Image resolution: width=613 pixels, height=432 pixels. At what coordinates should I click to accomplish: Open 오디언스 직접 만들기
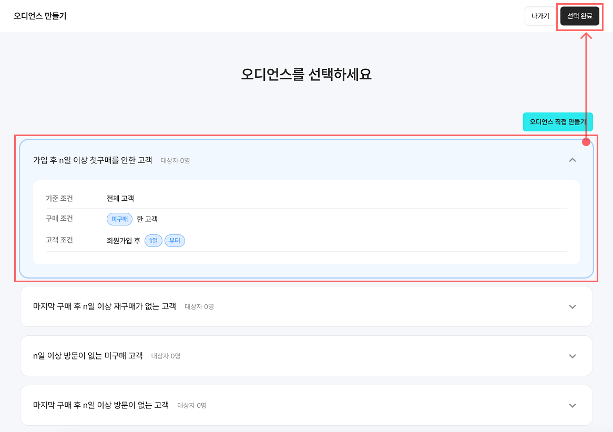pos(557,121)
